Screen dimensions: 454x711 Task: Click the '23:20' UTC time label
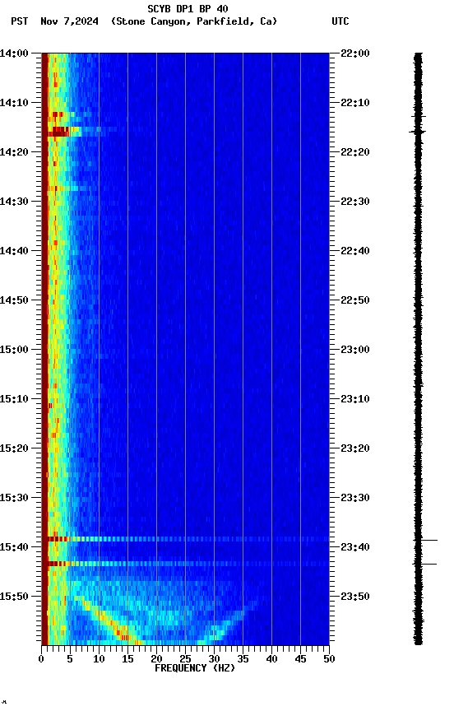[355, 449]
